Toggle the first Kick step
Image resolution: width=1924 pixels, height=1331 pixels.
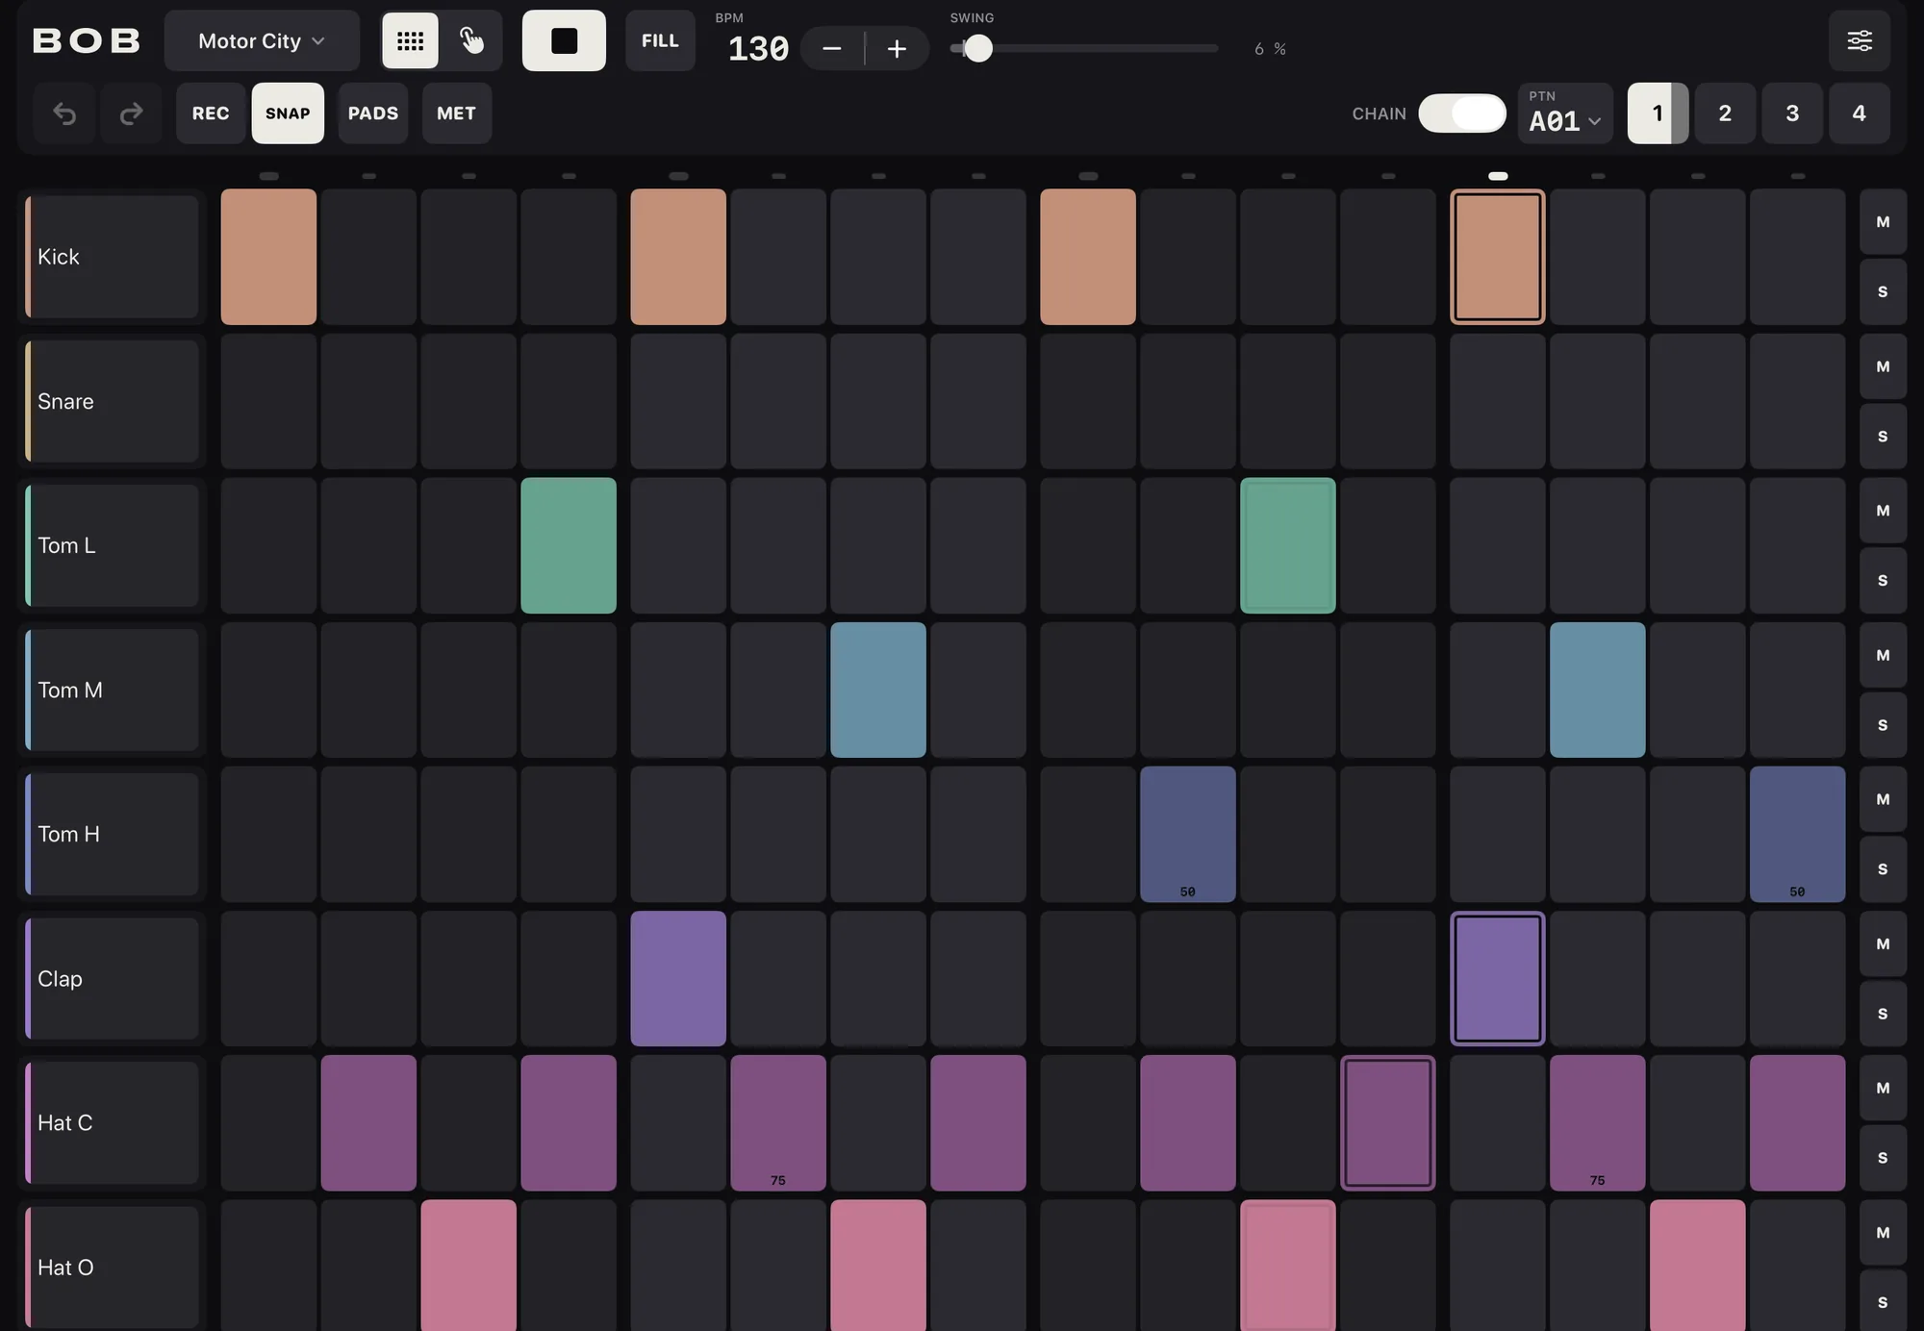point(268,257)
